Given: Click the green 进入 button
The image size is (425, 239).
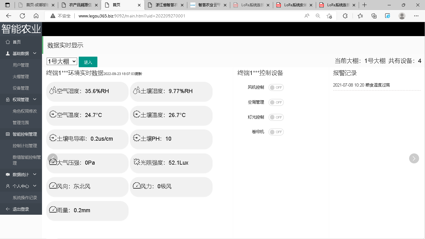Looking at the screenshot, I should 88,62.
